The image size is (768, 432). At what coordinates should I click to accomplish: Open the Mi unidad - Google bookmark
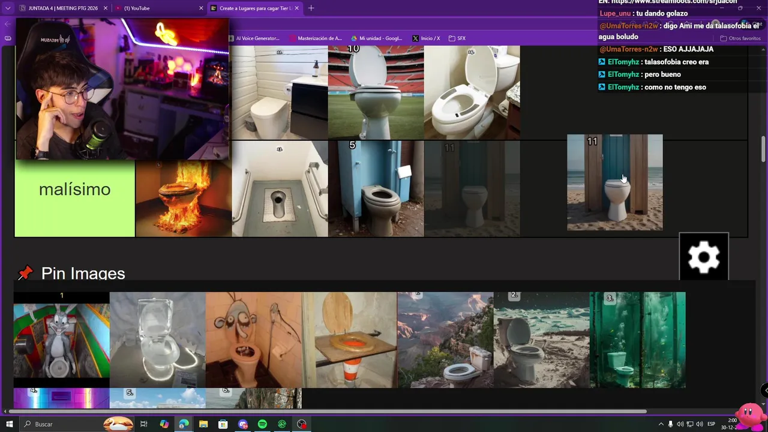tap(377, 38)
